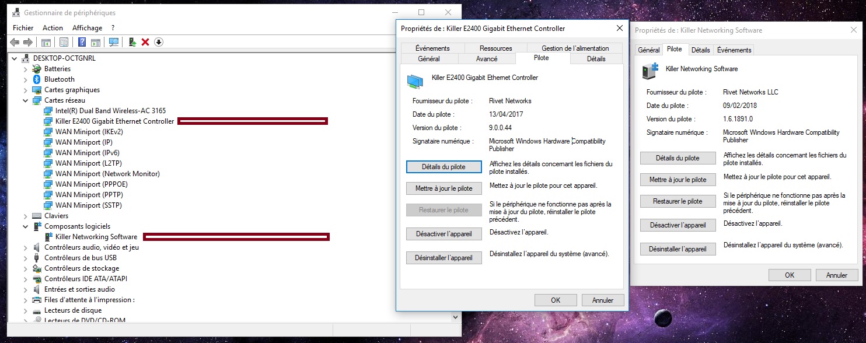The width and height of the screenshot is (866, 343).
Task: Click the Contrôleurs de bus USB icon
Action: pos(37,258)
